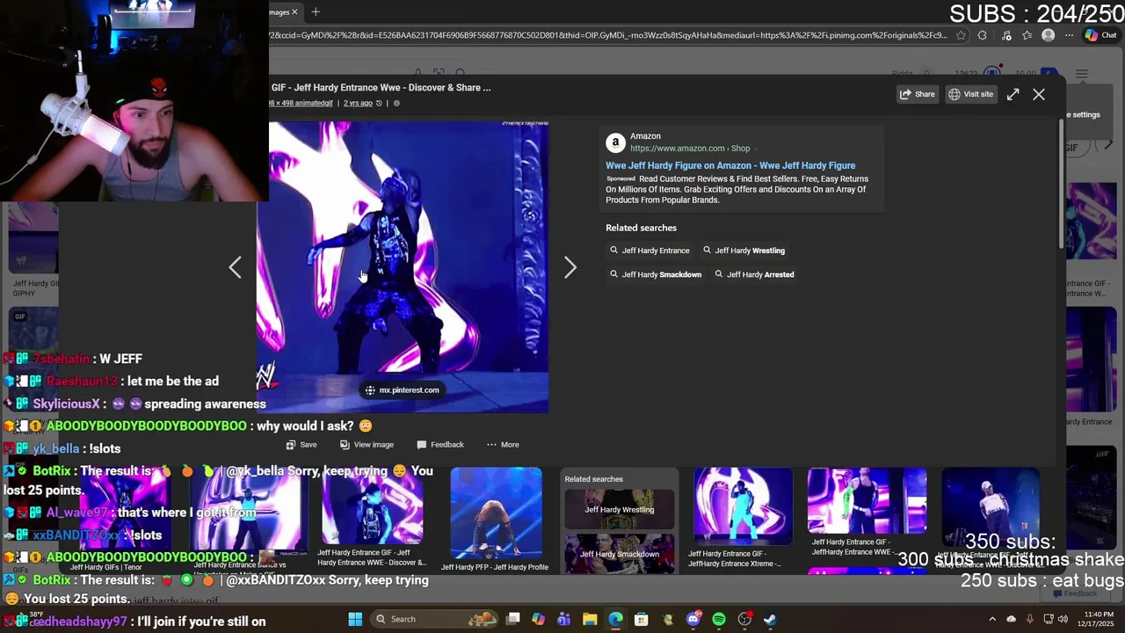Screen dimensions: 1125x633
Task: Click the main Jeff Hardy GIF image
Action: click(x=403, y=266)
